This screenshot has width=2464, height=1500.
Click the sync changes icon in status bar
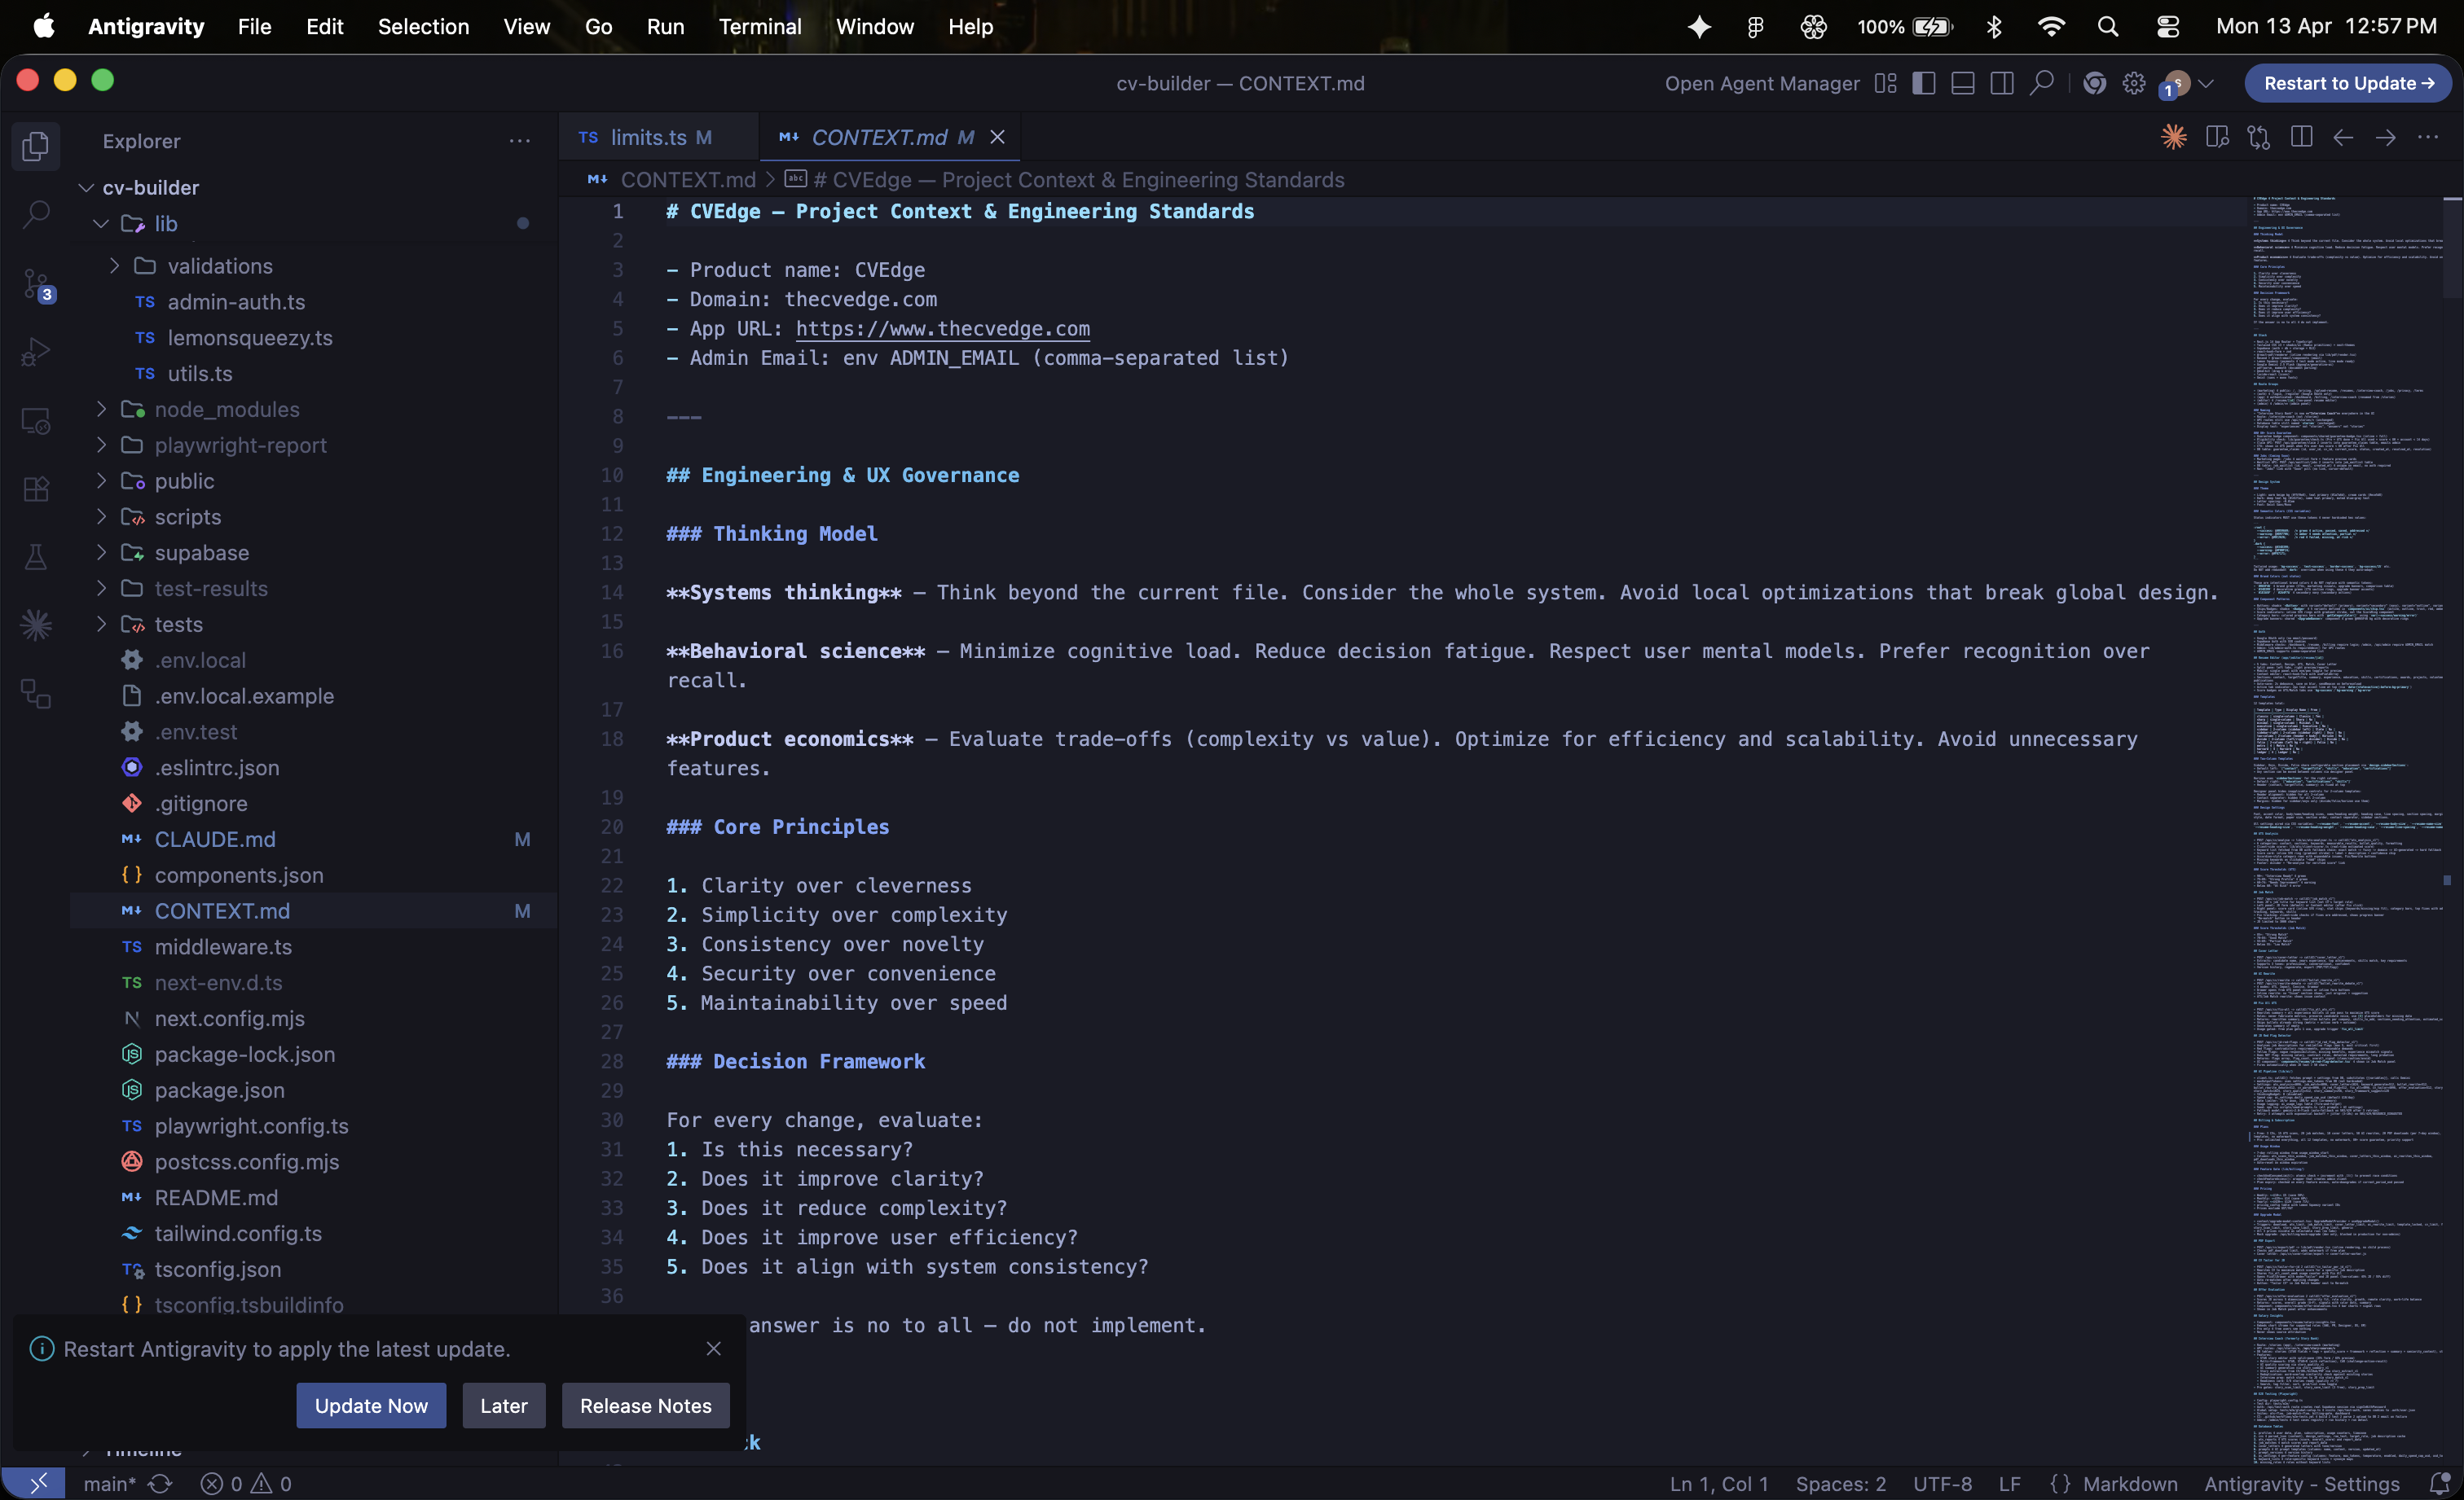click(160, 1484)
